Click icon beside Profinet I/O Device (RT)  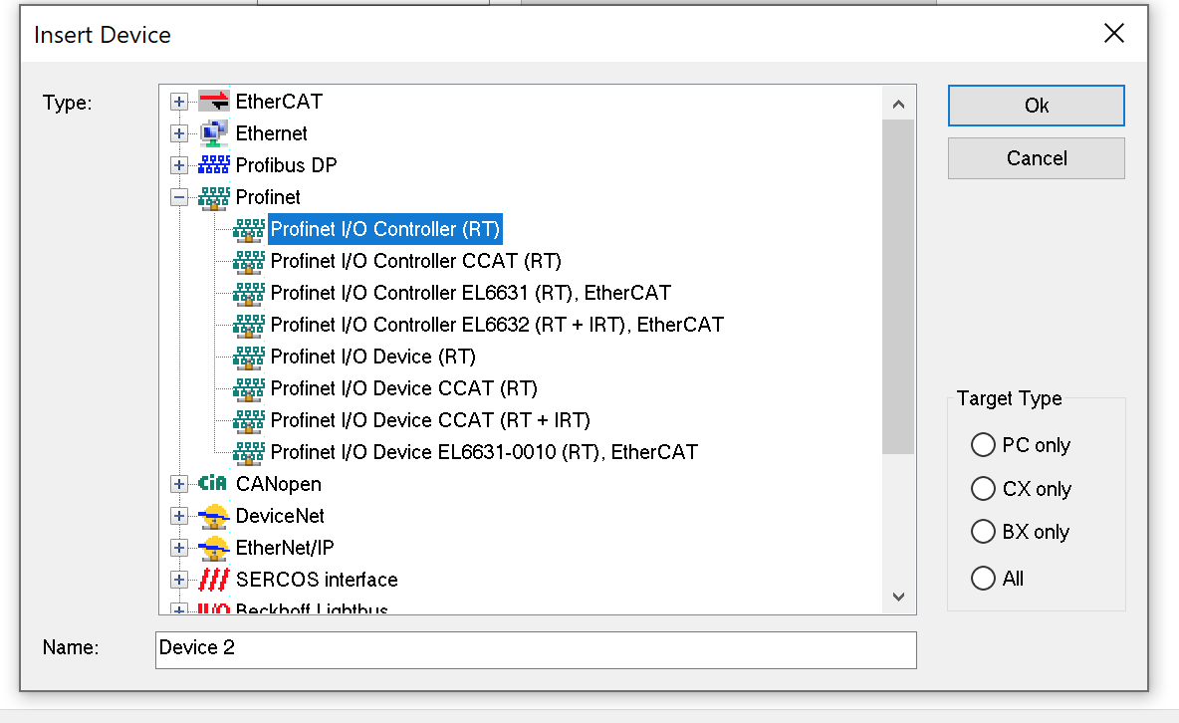click(248, 358)
